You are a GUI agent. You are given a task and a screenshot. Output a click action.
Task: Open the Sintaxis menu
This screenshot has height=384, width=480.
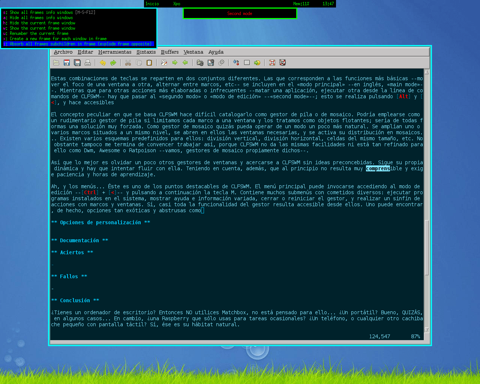(x=146, y=52)
